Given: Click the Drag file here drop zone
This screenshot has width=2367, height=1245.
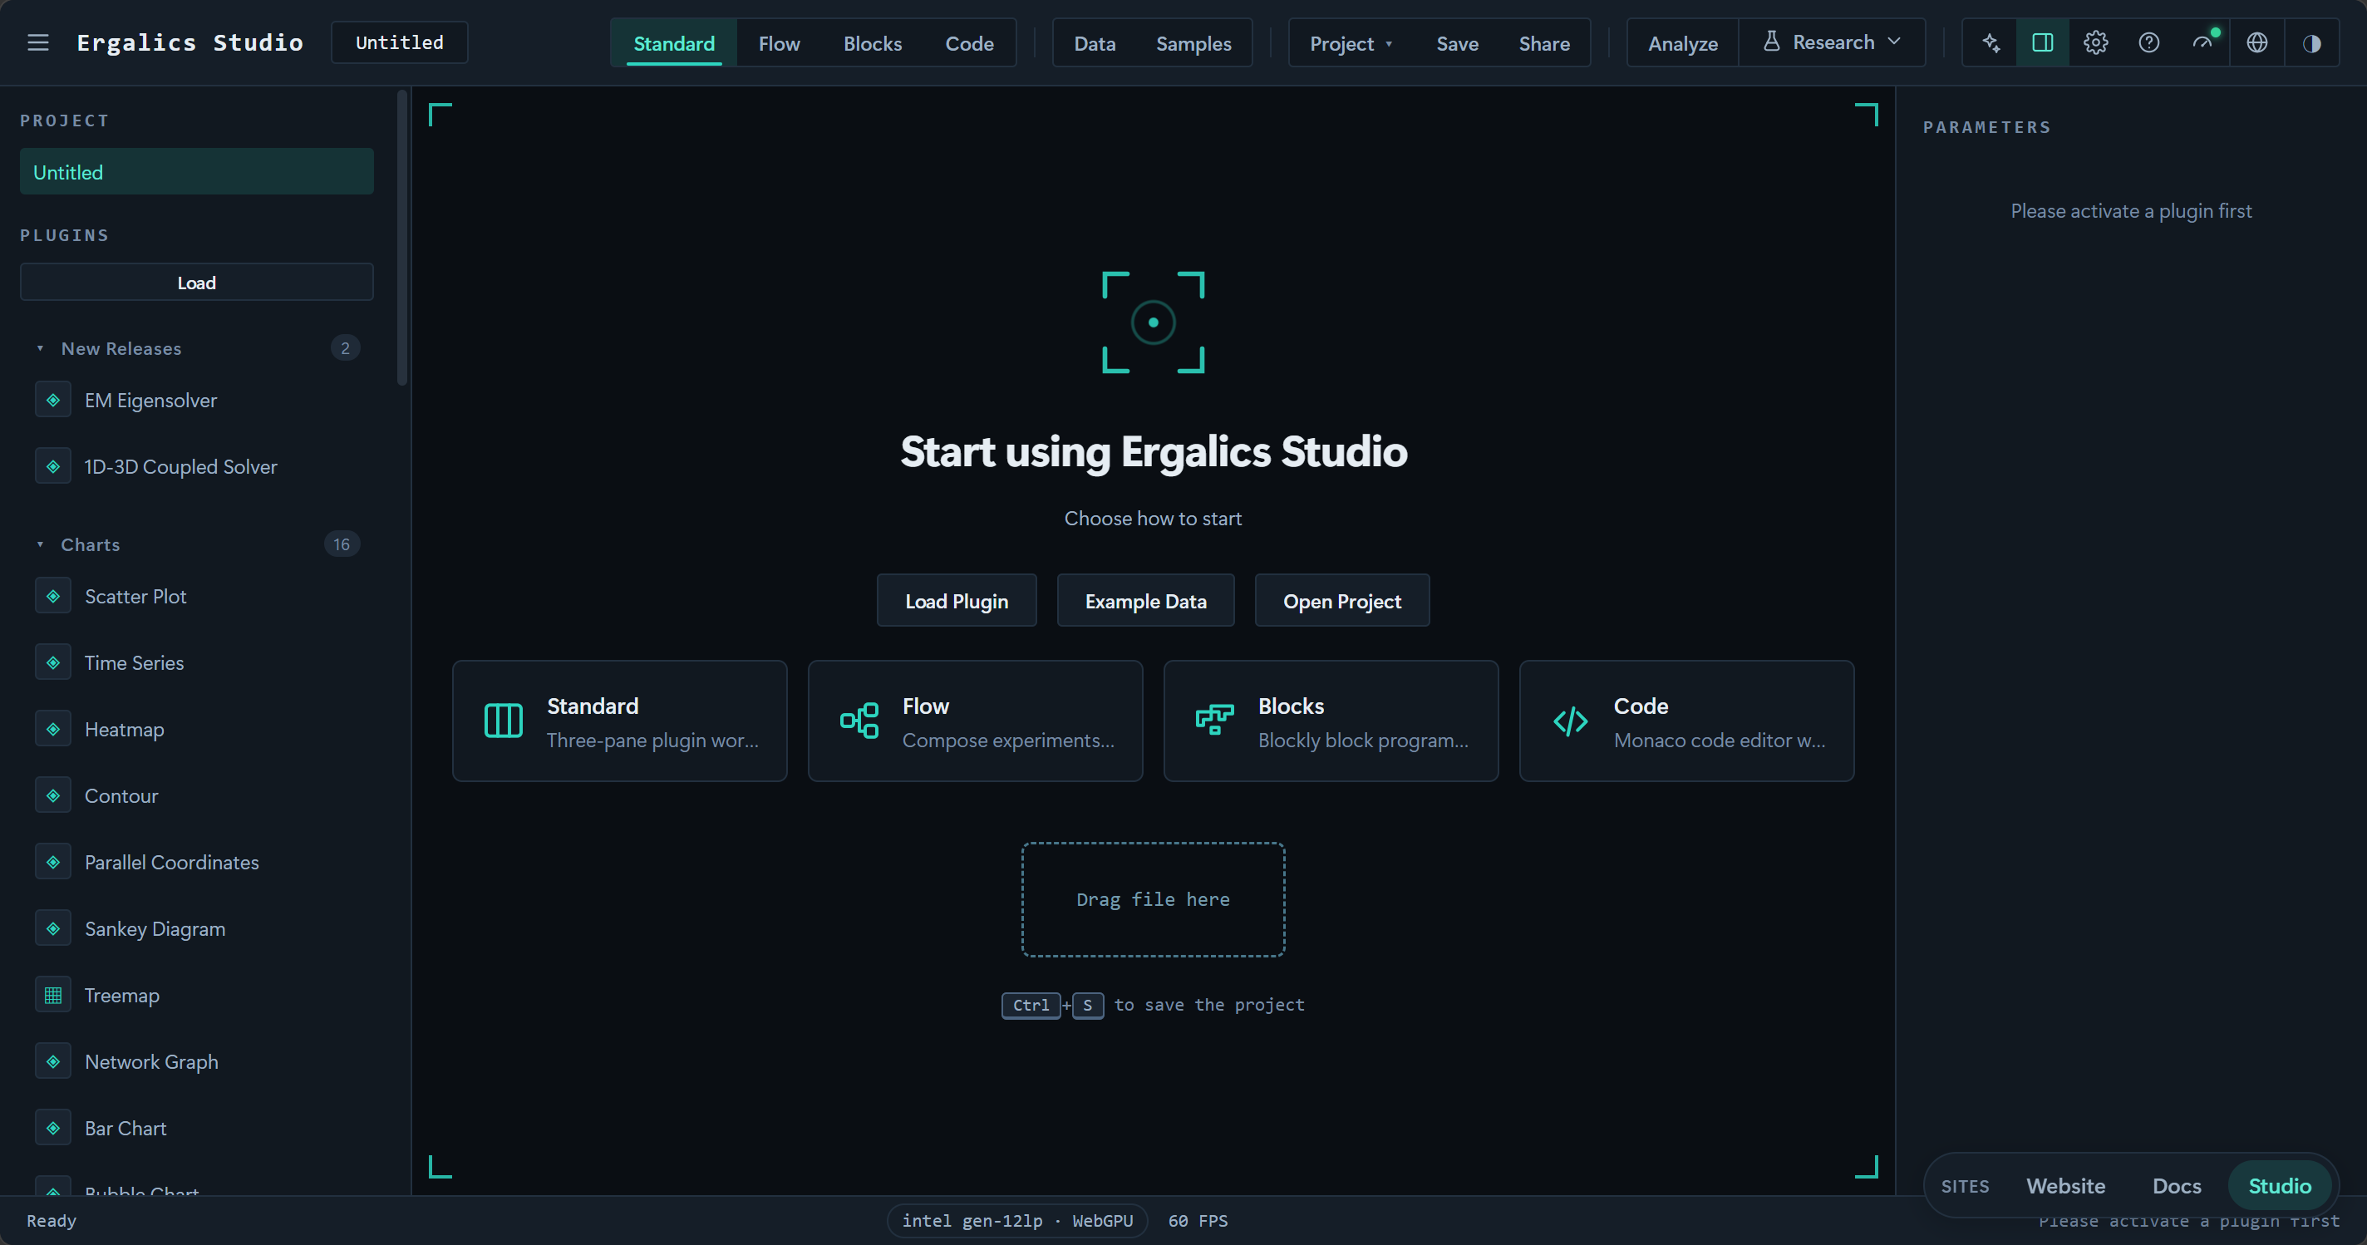Looking at the screenshot, I should 1154,899.
